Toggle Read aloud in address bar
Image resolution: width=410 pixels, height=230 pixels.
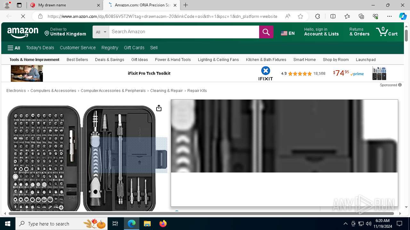coord(288,16)
